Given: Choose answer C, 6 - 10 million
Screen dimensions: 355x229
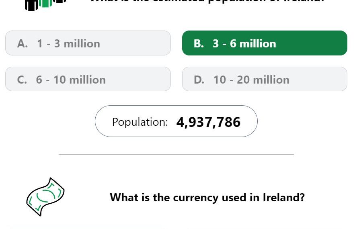Looking at the screenshot, I should click(x=88, y=79).
